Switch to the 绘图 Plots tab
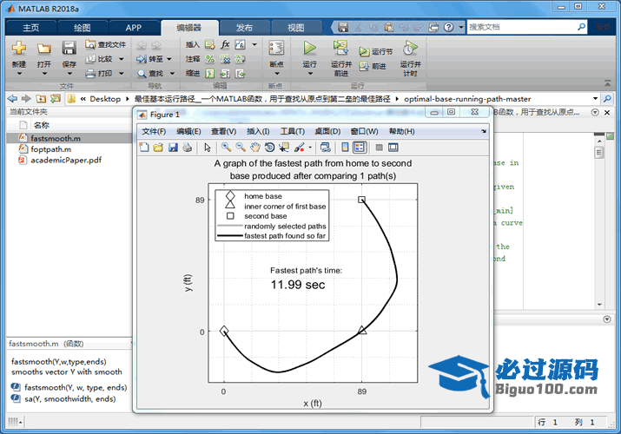621x434 pixels. (x=82, y=28)
